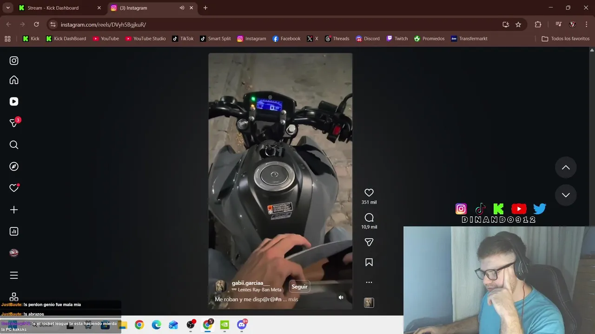Viewport: 595px width, 334px height.
Task: Open the Chrome three-dot menu
Action: tap(586, 25)
